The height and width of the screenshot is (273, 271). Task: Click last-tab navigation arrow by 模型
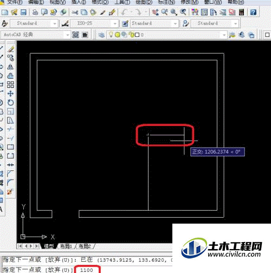click(x=37, y=246)
